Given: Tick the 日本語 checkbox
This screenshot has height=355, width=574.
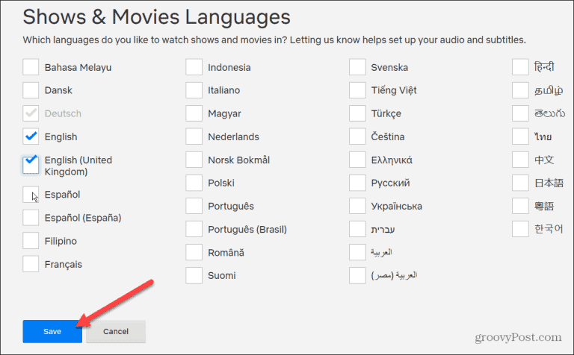Looking at the screenshot, I should click(x=520, y=183).
